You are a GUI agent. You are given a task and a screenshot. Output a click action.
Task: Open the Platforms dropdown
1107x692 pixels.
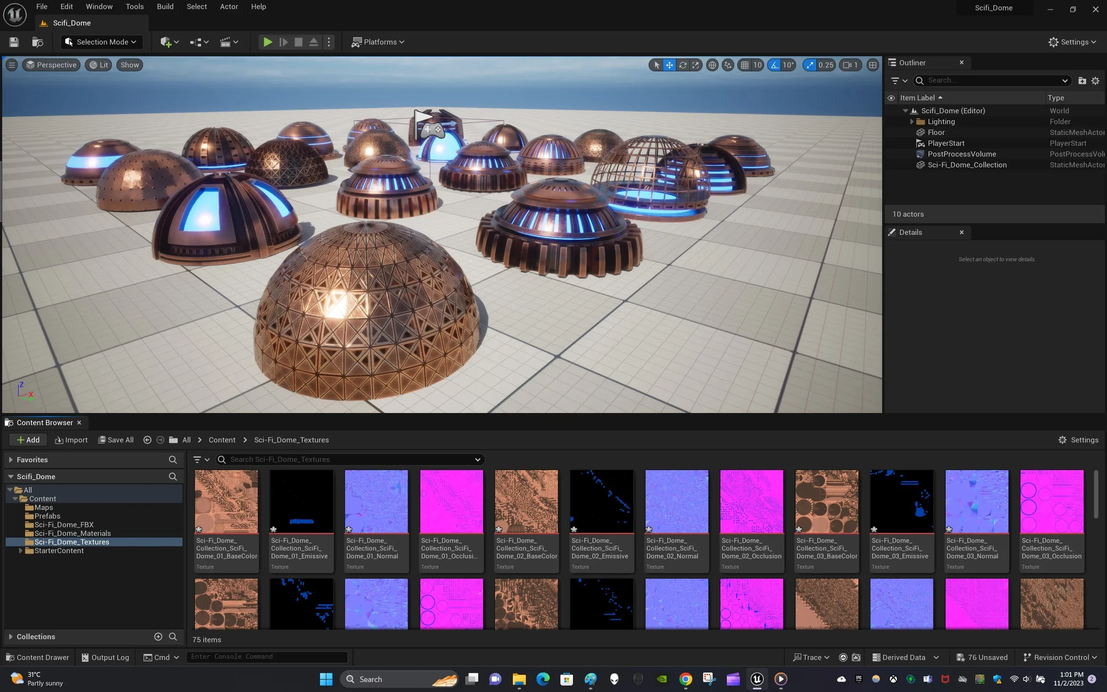click(378, 42)
